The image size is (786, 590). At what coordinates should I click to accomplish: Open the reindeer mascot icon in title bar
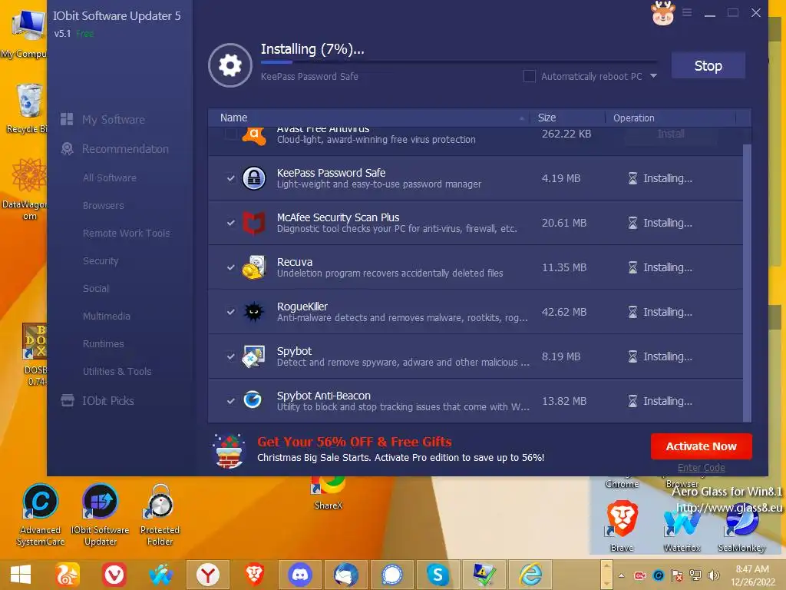click(662, 12)
